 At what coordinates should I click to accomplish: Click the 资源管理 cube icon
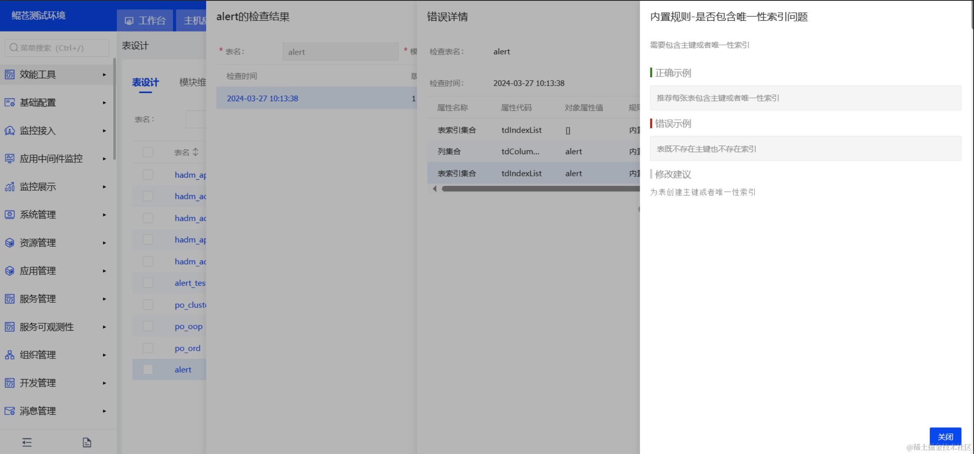[x=9, y=243]
